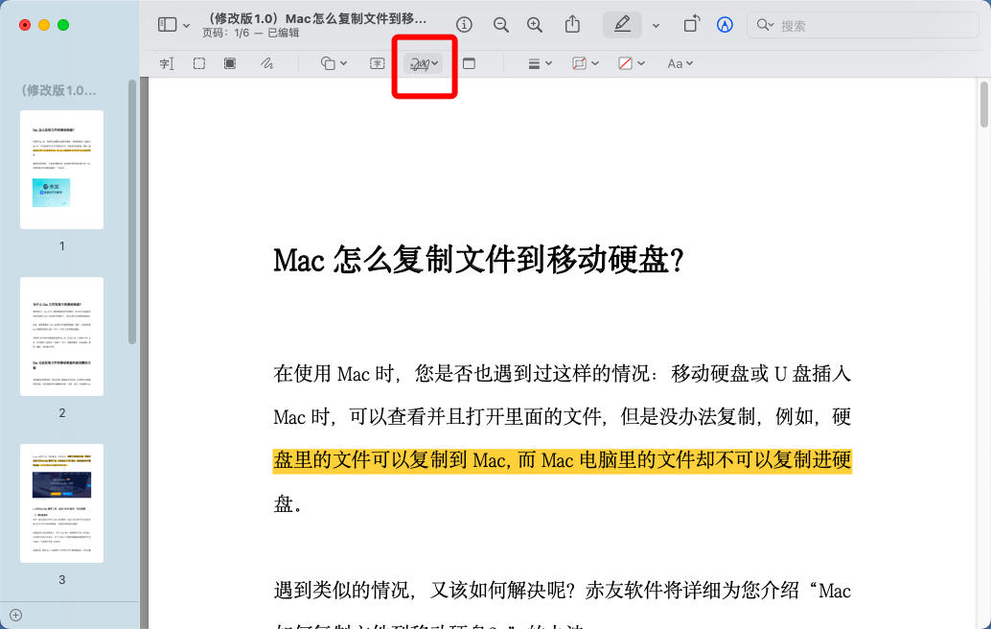Choose the rectangular selection tool

(x=198, y=63)
